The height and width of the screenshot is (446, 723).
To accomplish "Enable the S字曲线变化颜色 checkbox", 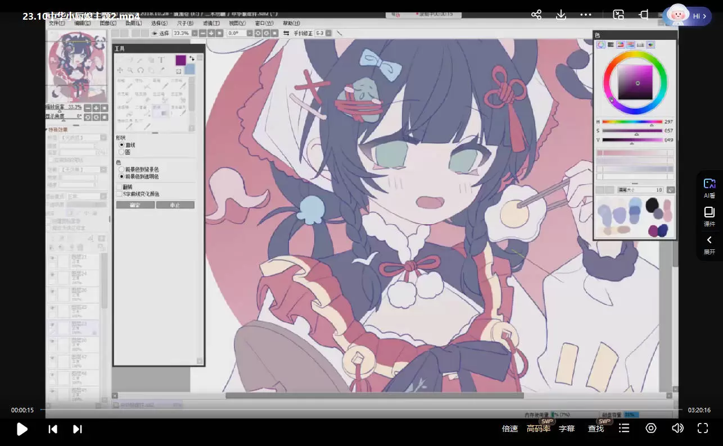I will pos(120,194).
